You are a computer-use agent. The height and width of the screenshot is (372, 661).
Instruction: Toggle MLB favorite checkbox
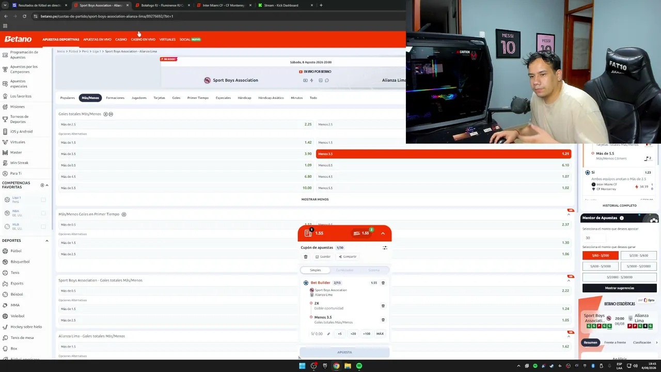coord(43,226)
